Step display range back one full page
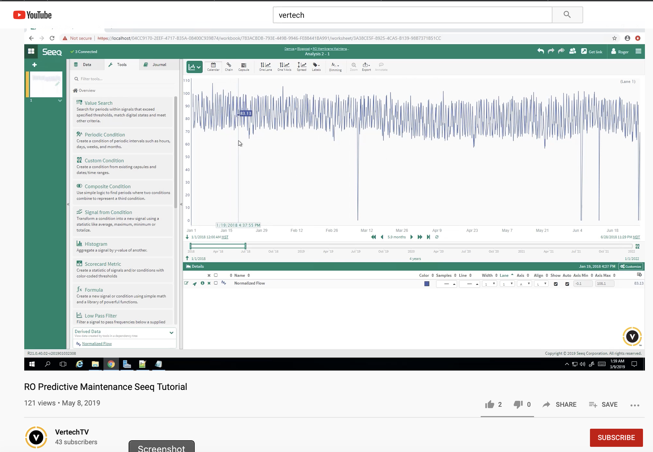Image resolution: width=653 pixels, height=452 pixels. (373, 237)
